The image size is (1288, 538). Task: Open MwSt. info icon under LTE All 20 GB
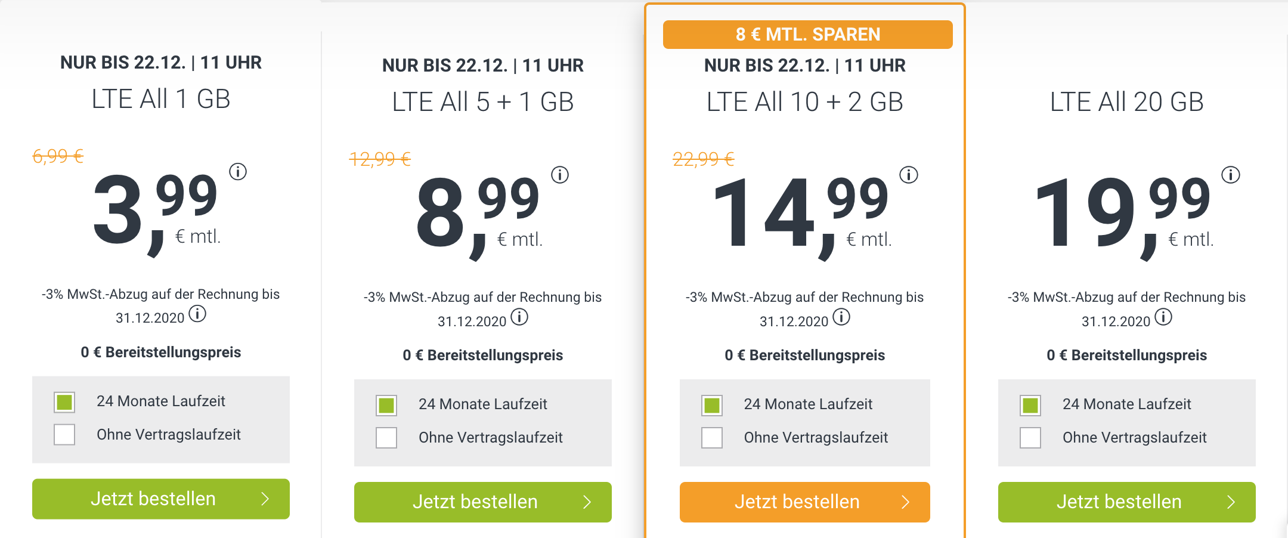1163,317
